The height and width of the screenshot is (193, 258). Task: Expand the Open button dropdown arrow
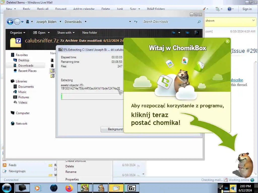tap(49, 33)
